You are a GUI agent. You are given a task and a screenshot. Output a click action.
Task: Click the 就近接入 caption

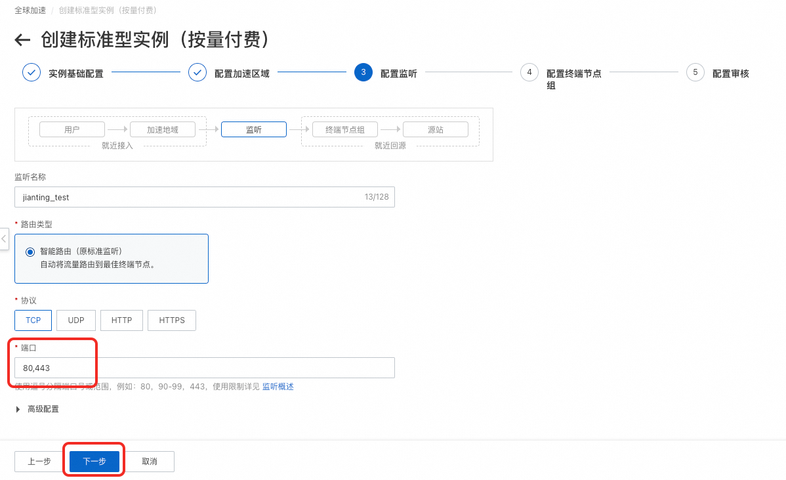tap(117, 146)
